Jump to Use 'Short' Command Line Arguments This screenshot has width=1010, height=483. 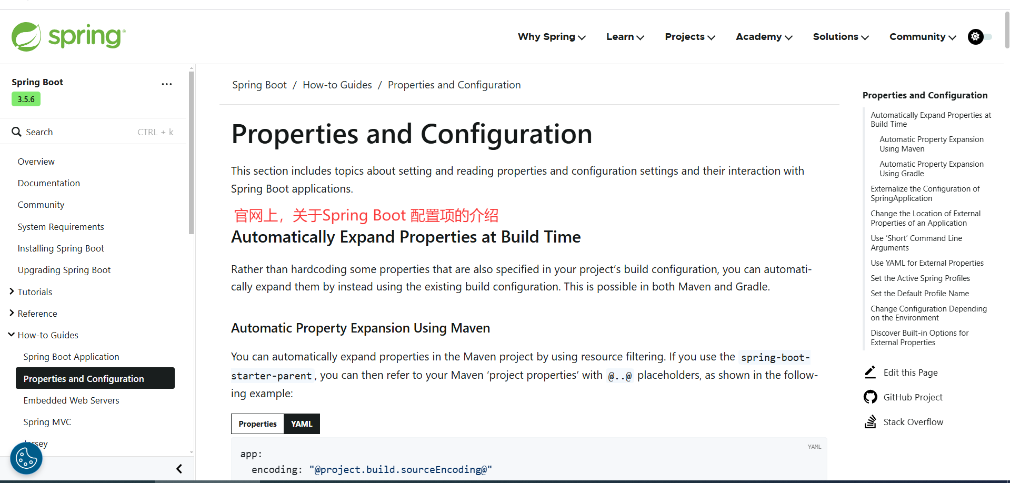916,243
